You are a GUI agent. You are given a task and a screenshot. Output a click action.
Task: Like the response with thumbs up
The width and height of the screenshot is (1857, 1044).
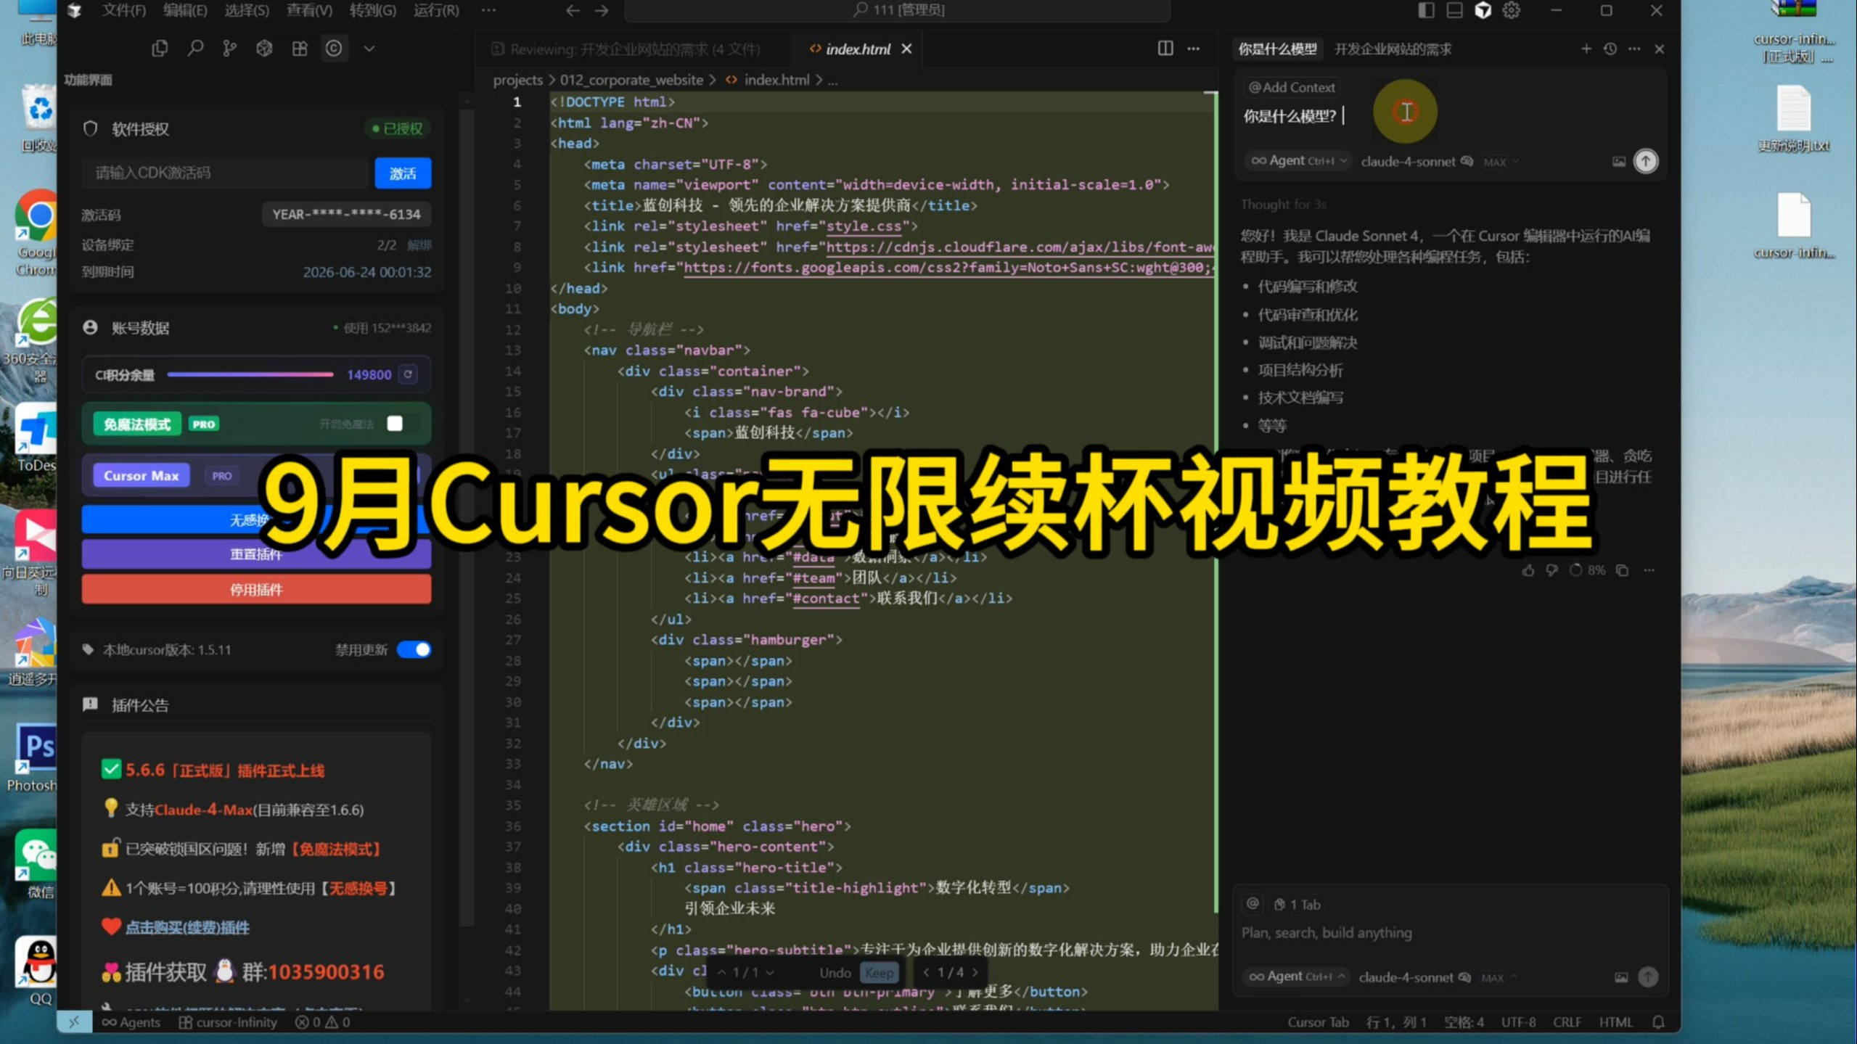1528,570
